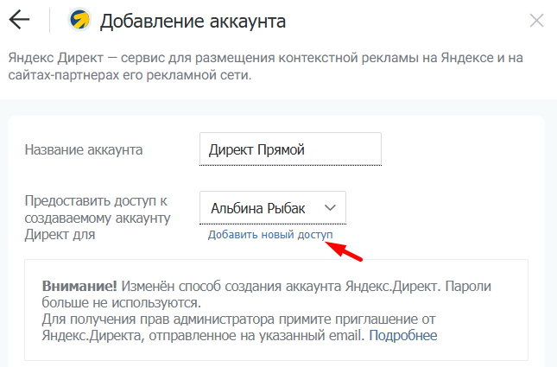The width and height of the screenshot is (557, 367).
Task: Expand the access list via chevron arrow
Action: [329, 208]
